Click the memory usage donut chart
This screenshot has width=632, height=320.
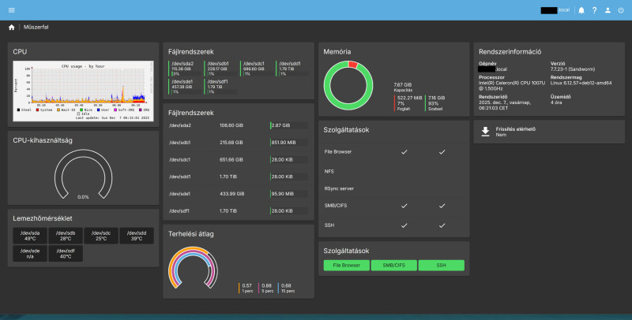coord(348,85)
